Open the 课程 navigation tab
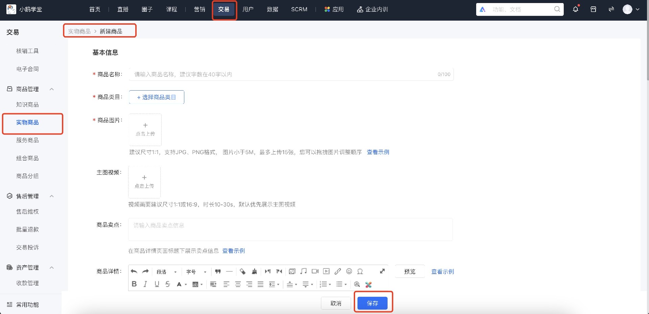Viewport: 649px width, 314px height. coord(171,9)
